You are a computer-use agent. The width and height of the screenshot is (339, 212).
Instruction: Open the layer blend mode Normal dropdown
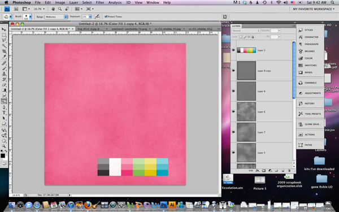tap(246, 31)
